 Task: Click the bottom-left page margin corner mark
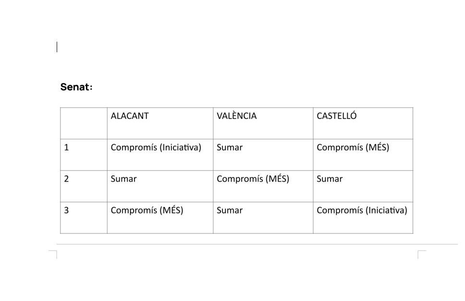pyautogui.click(x=53, y=254)
